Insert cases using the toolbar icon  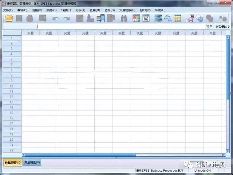click(x=136, y=18)
